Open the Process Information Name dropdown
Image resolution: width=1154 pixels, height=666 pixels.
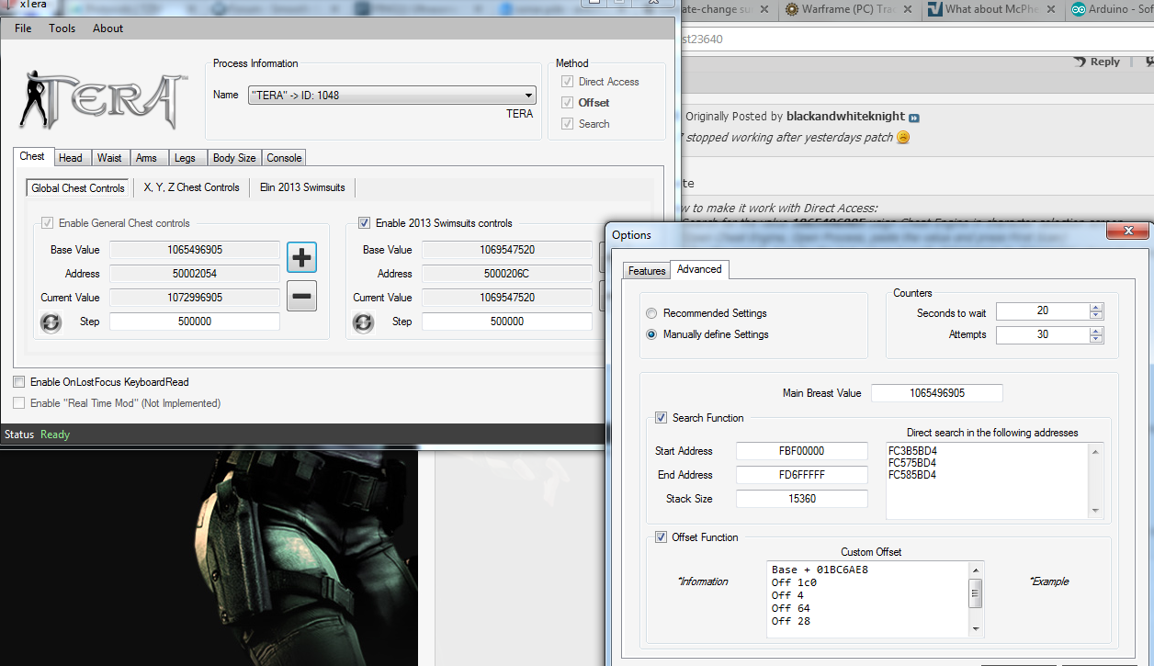528,96
